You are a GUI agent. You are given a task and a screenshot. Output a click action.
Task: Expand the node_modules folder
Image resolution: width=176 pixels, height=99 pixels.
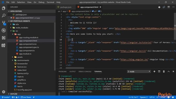(x=11, y=28)
